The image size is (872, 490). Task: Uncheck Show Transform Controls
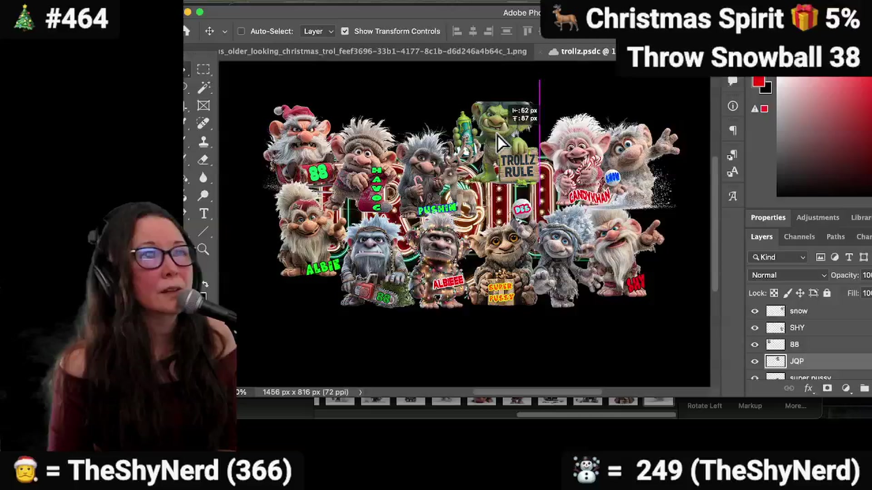[345, 31]
